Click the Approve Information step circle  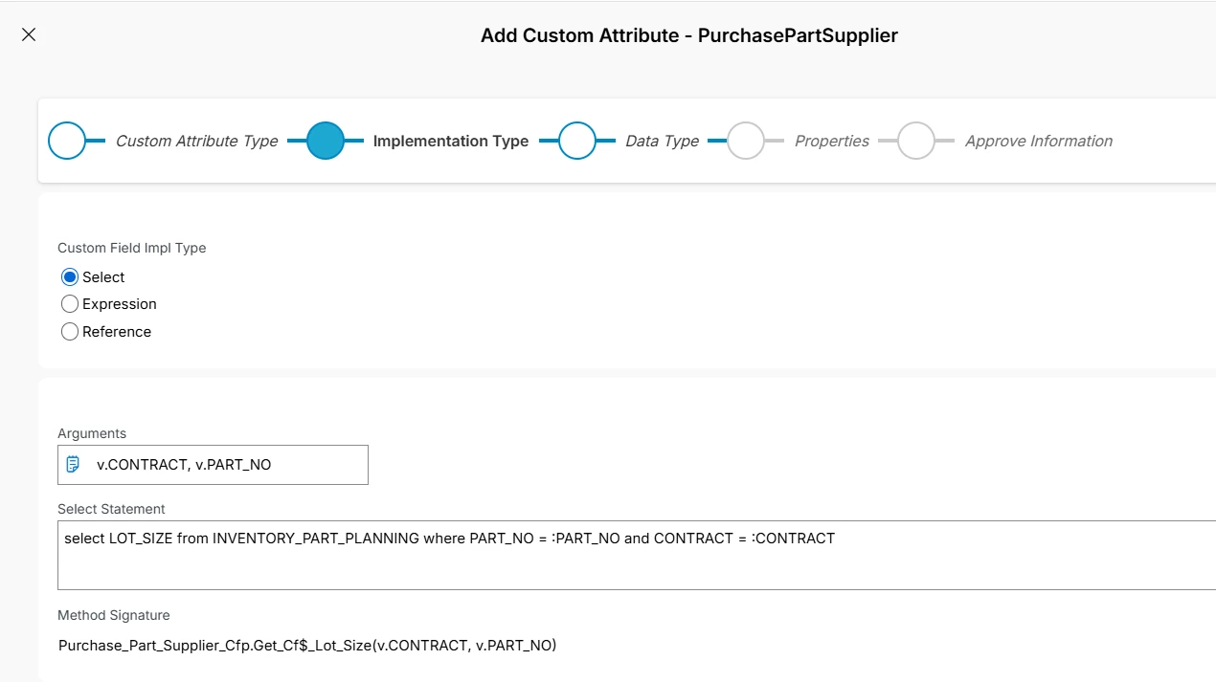point(916,141)
